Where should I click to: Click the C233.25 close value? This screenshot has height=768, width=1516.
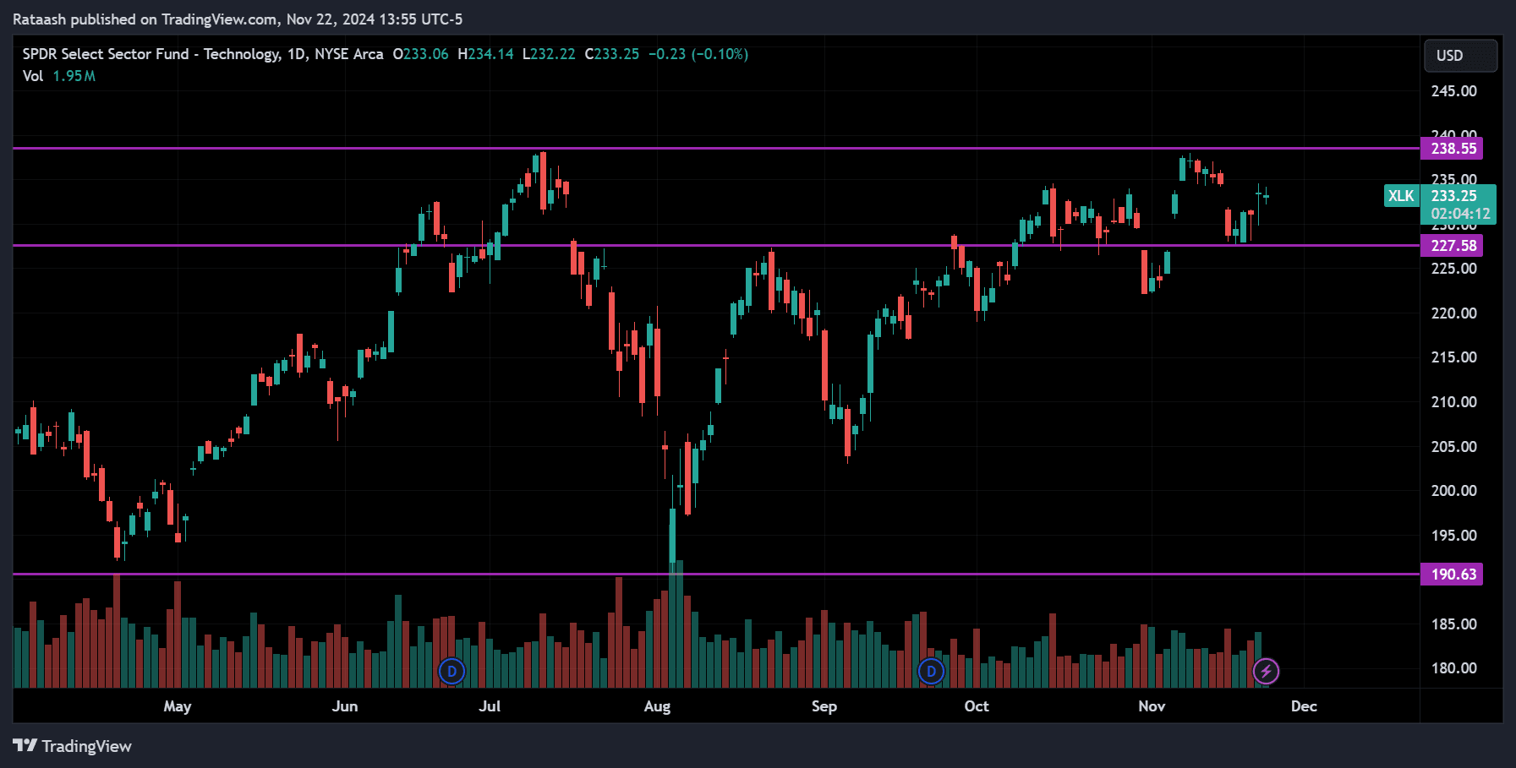612,54
